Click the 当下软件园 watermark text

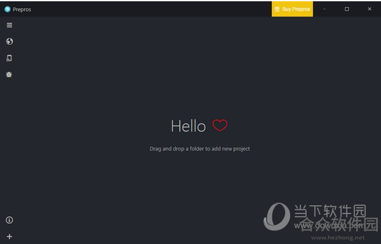coord(330,211)
